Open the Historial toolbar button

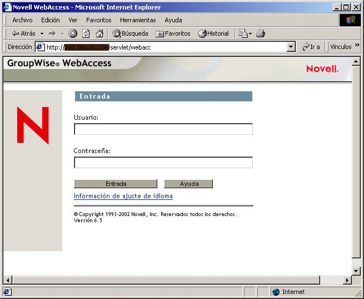coord(213,33)
